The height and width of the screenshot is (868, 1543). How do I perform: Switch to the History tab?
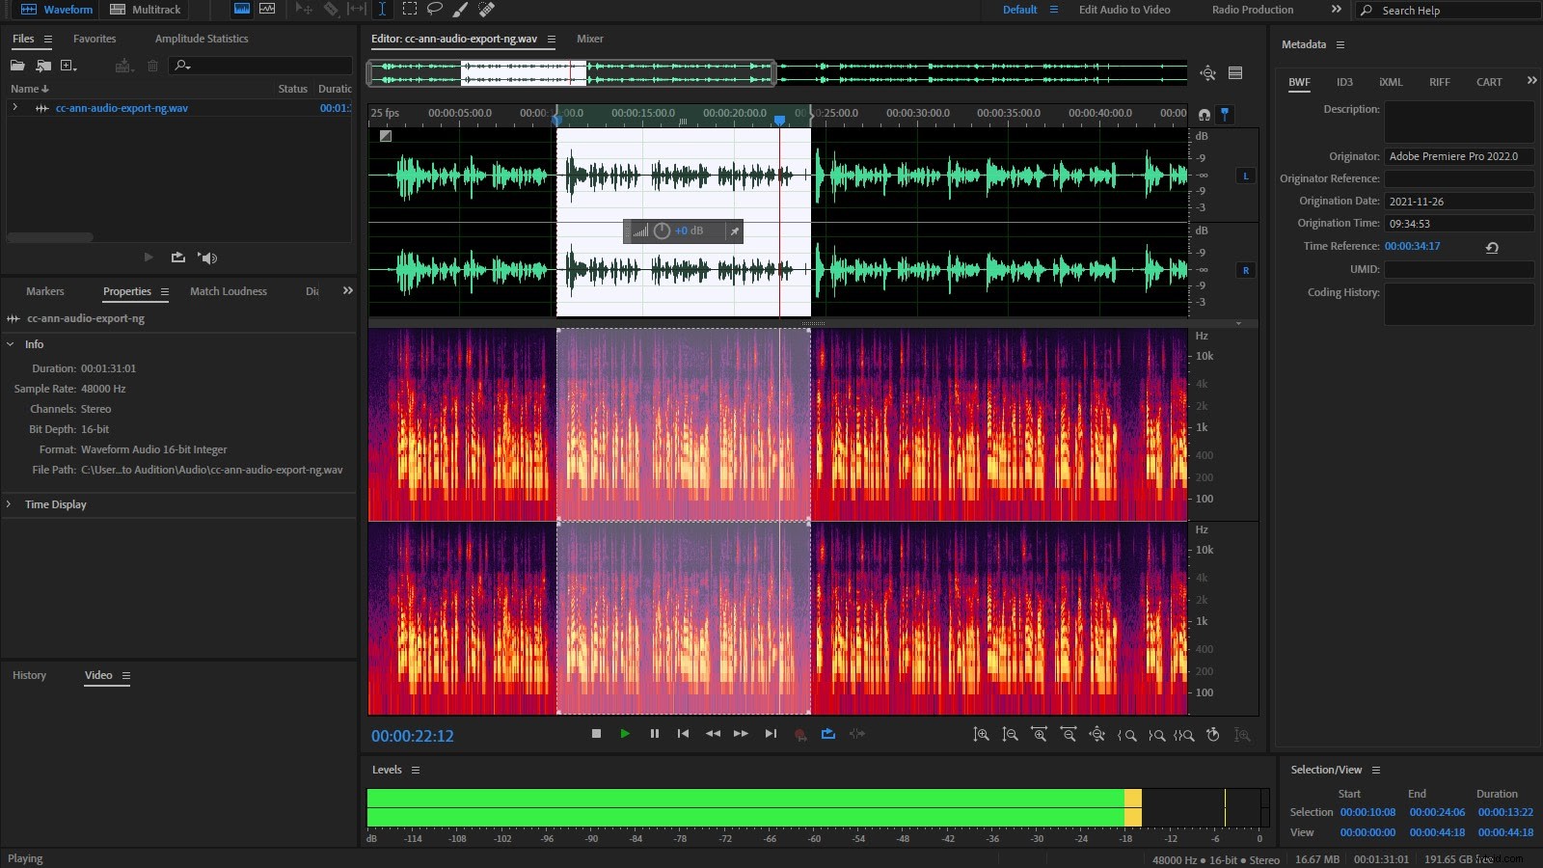30,675
